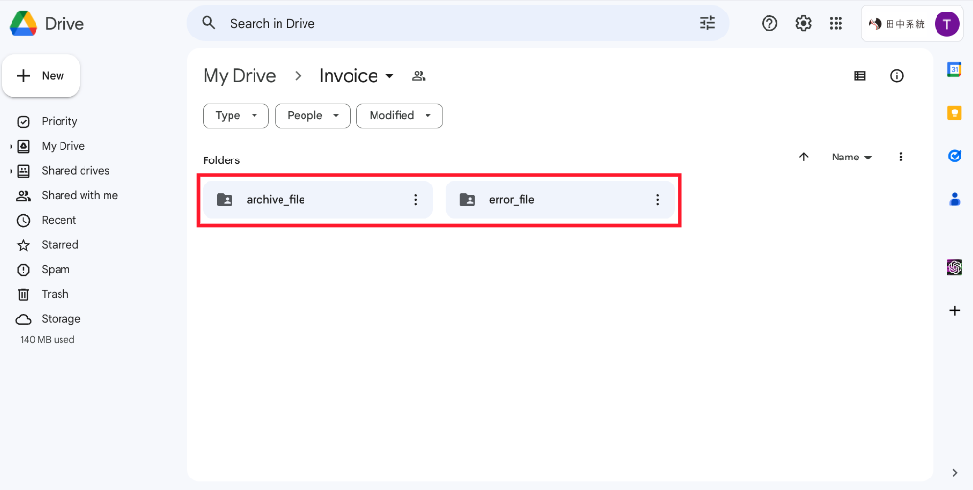Open Google Tasks side panel icon
The image size is (973, 490).
(x=954, y=156)
